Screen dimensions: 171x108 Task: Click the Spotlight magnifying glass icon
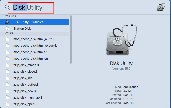tap(7, 7)
